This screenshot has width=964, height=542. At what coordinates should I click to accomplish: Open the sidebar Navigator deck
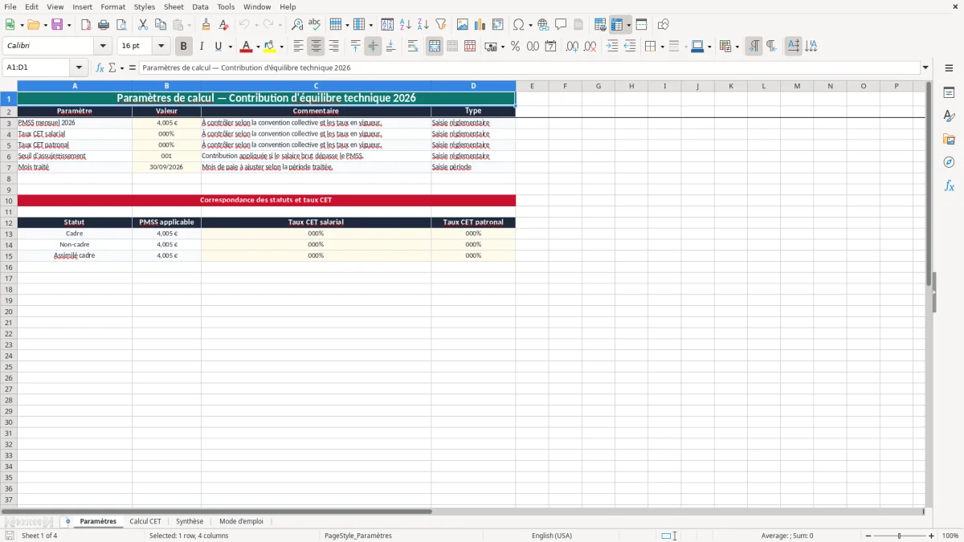[x=949, y=162]
